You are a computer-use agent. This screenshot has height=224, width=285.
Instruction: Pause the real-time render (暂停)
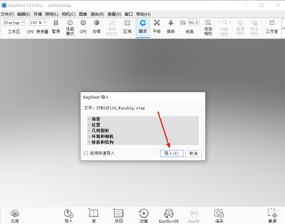[56, 23]
